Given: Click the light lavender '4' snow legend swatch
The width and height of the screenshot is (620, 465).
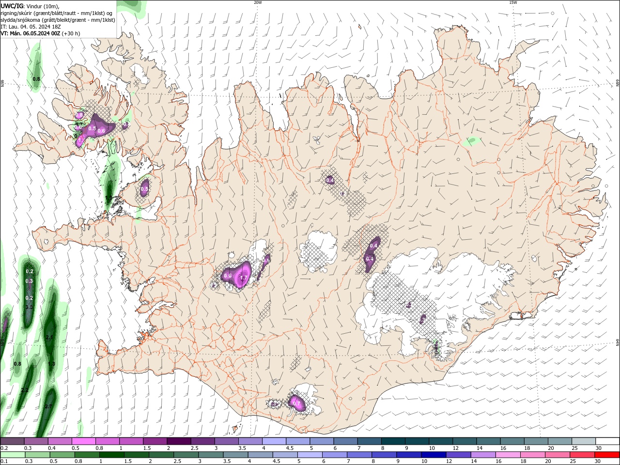Looking at the screenshot, I should click(x=274, y=441).
